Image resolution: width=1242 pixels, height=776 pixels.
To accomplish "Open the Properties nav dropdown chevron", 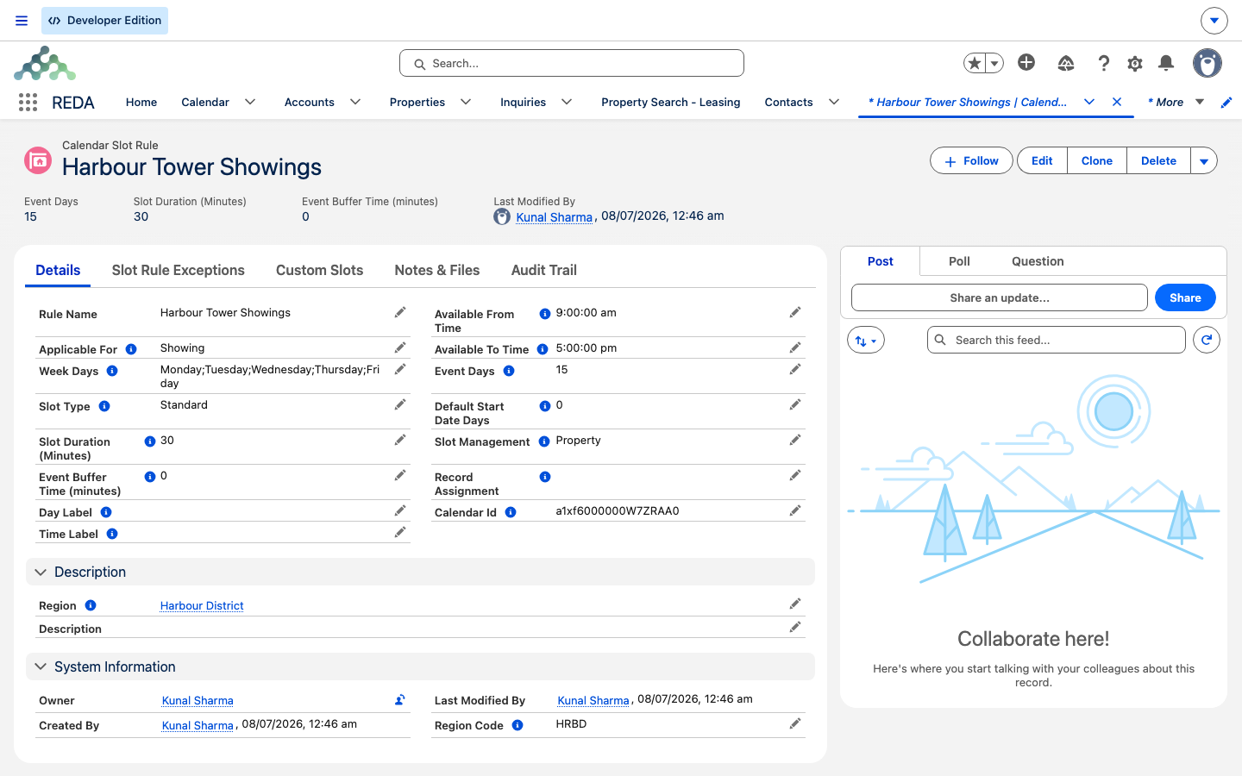I will [466, 102].
